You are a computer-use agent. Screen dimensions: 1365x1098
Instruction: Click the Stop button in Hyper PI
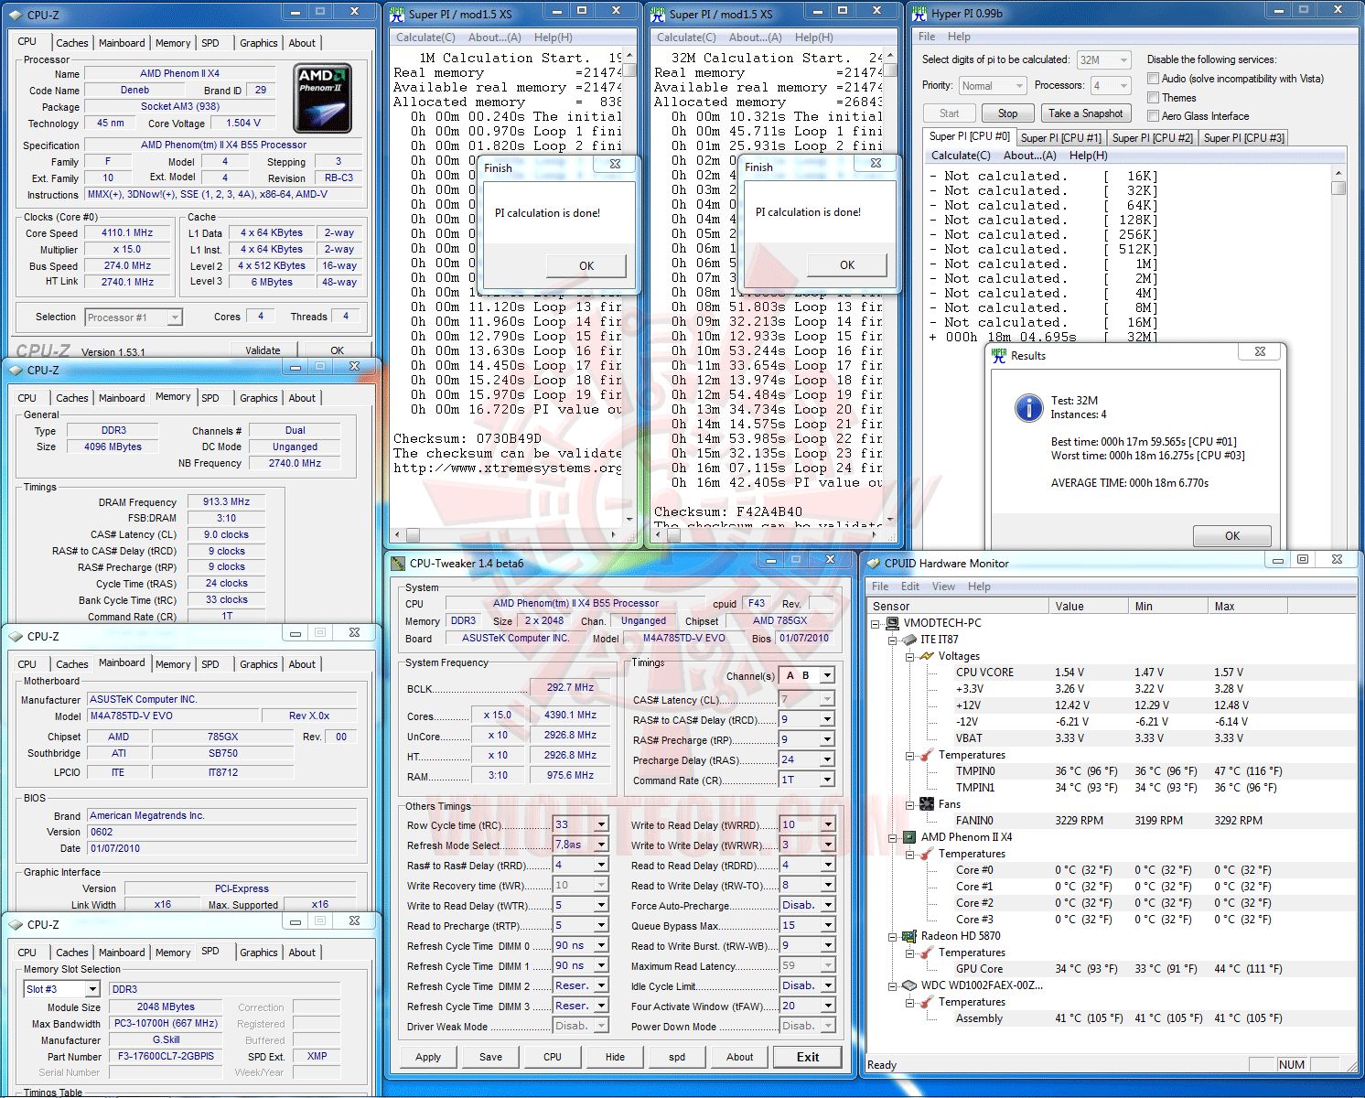pyautogui.click(x=1007, y=113)
